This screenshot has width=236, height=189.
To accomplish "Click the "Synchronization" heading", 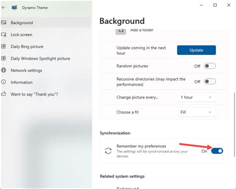I will point(115,133).
